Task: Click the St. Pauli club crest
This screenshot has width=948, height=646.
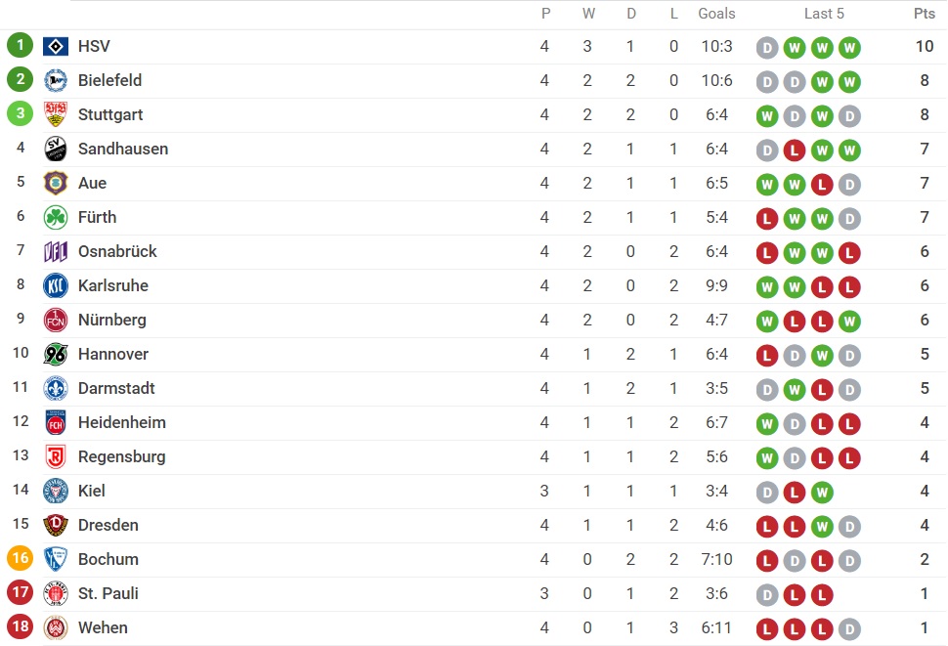Action: tap(56, 593)
